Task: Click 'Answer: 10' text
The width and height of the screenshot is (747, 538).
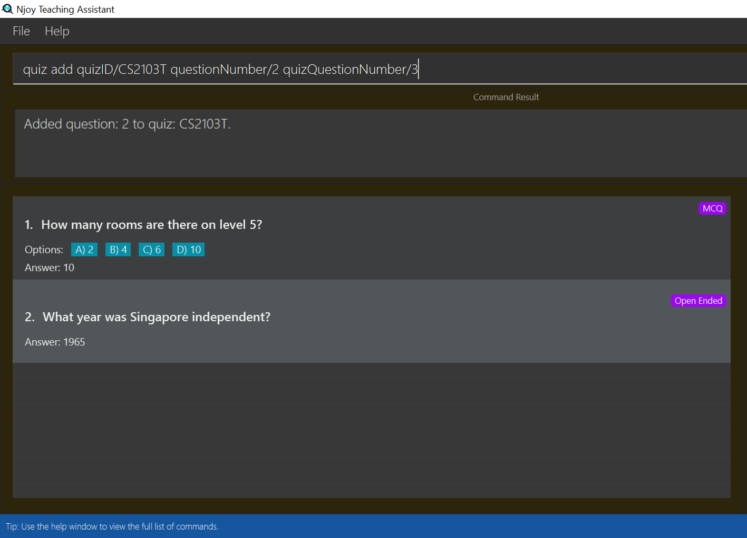Action: point(50,267)
